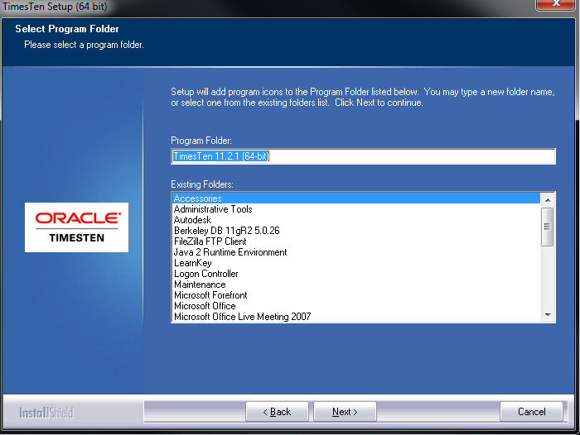The width and height of the screenshot is (580, 435).
Task: Choose the Microsoft Office folder
Action: tap(356, 306)
